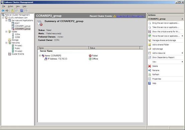Select node CCRA in the tree
Image resolution: width=185 pixels, height=130 pixels.
[x=17, y=34]
